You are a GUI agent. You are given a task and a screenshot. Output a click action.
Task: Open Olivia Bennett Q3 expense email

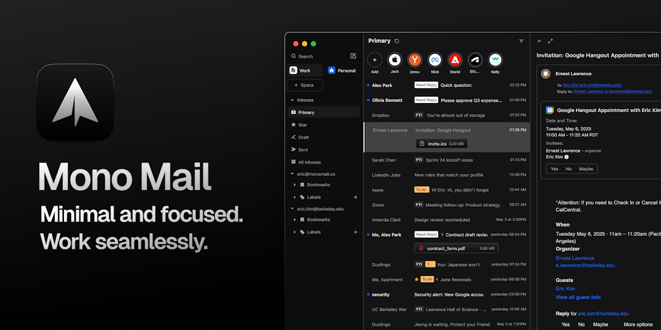(447, 100)
